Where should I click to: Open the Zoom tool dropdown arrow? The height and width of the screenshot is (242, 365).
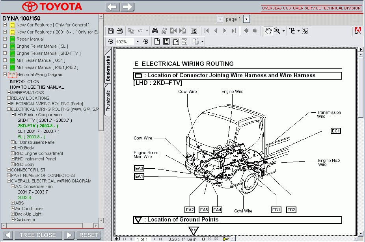point(283,31)
